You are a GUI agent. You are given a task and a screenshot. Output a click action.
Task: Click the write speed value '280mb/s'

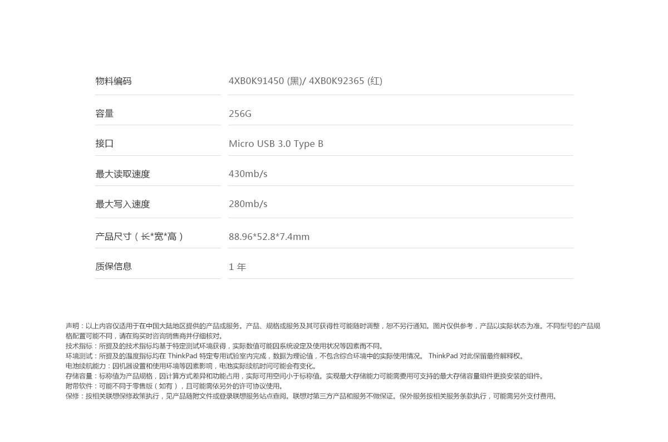248,204
